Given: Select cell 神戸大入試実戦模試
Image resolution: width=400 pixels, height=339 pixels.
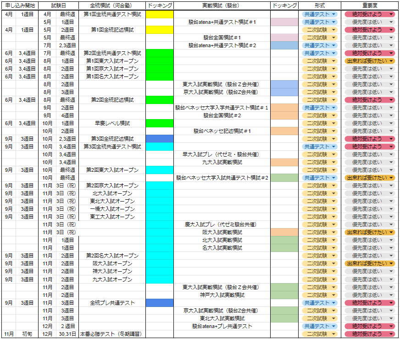Looking at the screenshot, I should (x=222, y=295).
